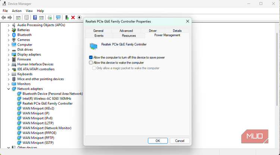Expand the Monitors category chevron
This screenshot has height=155, width=280.
click(9, 84)
